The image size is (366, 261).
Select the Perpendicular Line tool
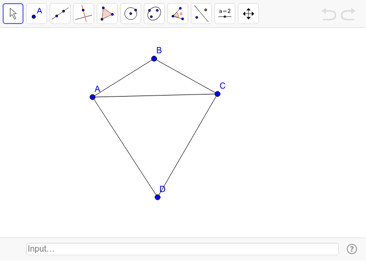[84, 14]
